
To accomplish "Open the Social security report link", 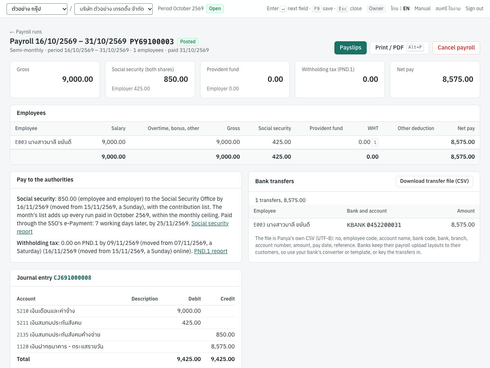I will click(210, 223).
